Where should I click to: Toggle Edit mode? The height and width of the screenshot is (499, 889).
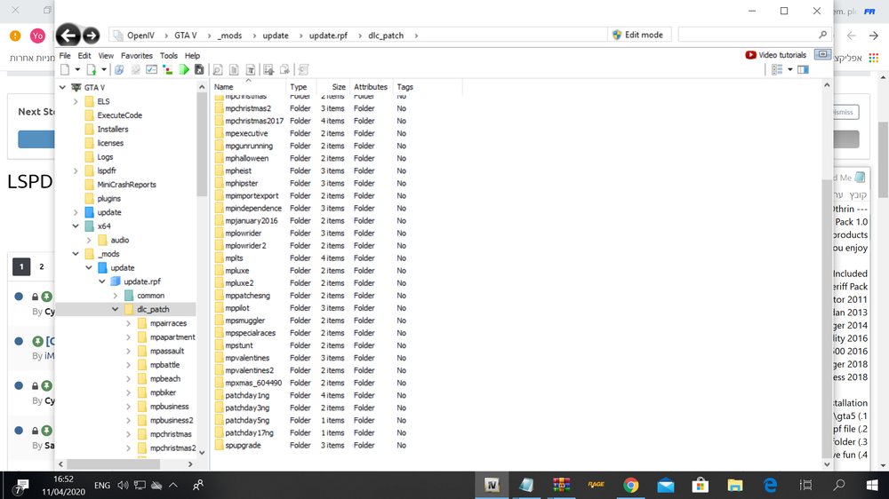click(637, 35)
